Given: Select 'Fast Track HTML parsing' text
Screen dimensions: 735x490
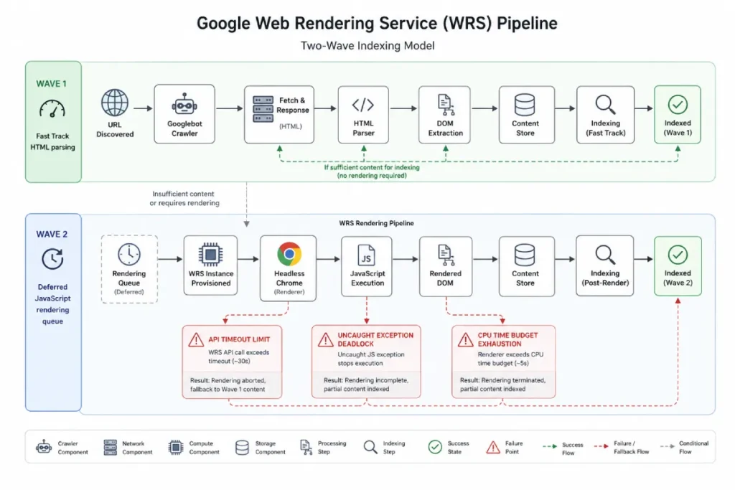Looking at the screenshot, I should click(x=52, y=141).
